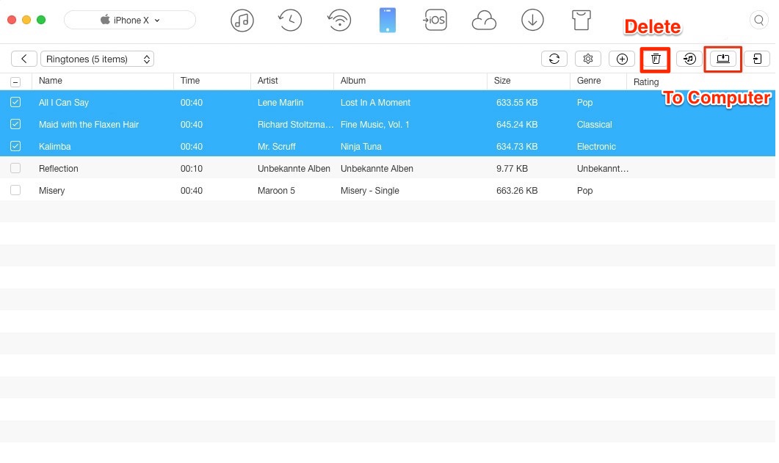Uncheck the Kalimba ringtone checkbox
This screenshot has height=463, width=779.
coord(15,147)
